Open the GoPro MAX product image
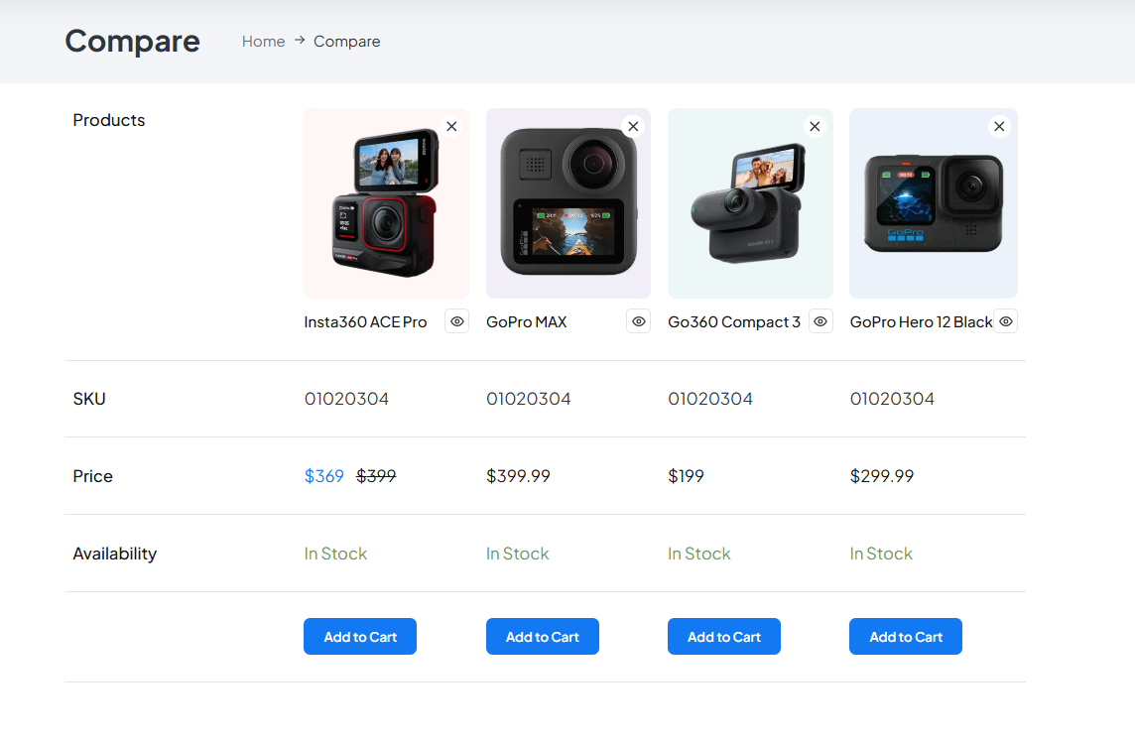 [568, 203]
